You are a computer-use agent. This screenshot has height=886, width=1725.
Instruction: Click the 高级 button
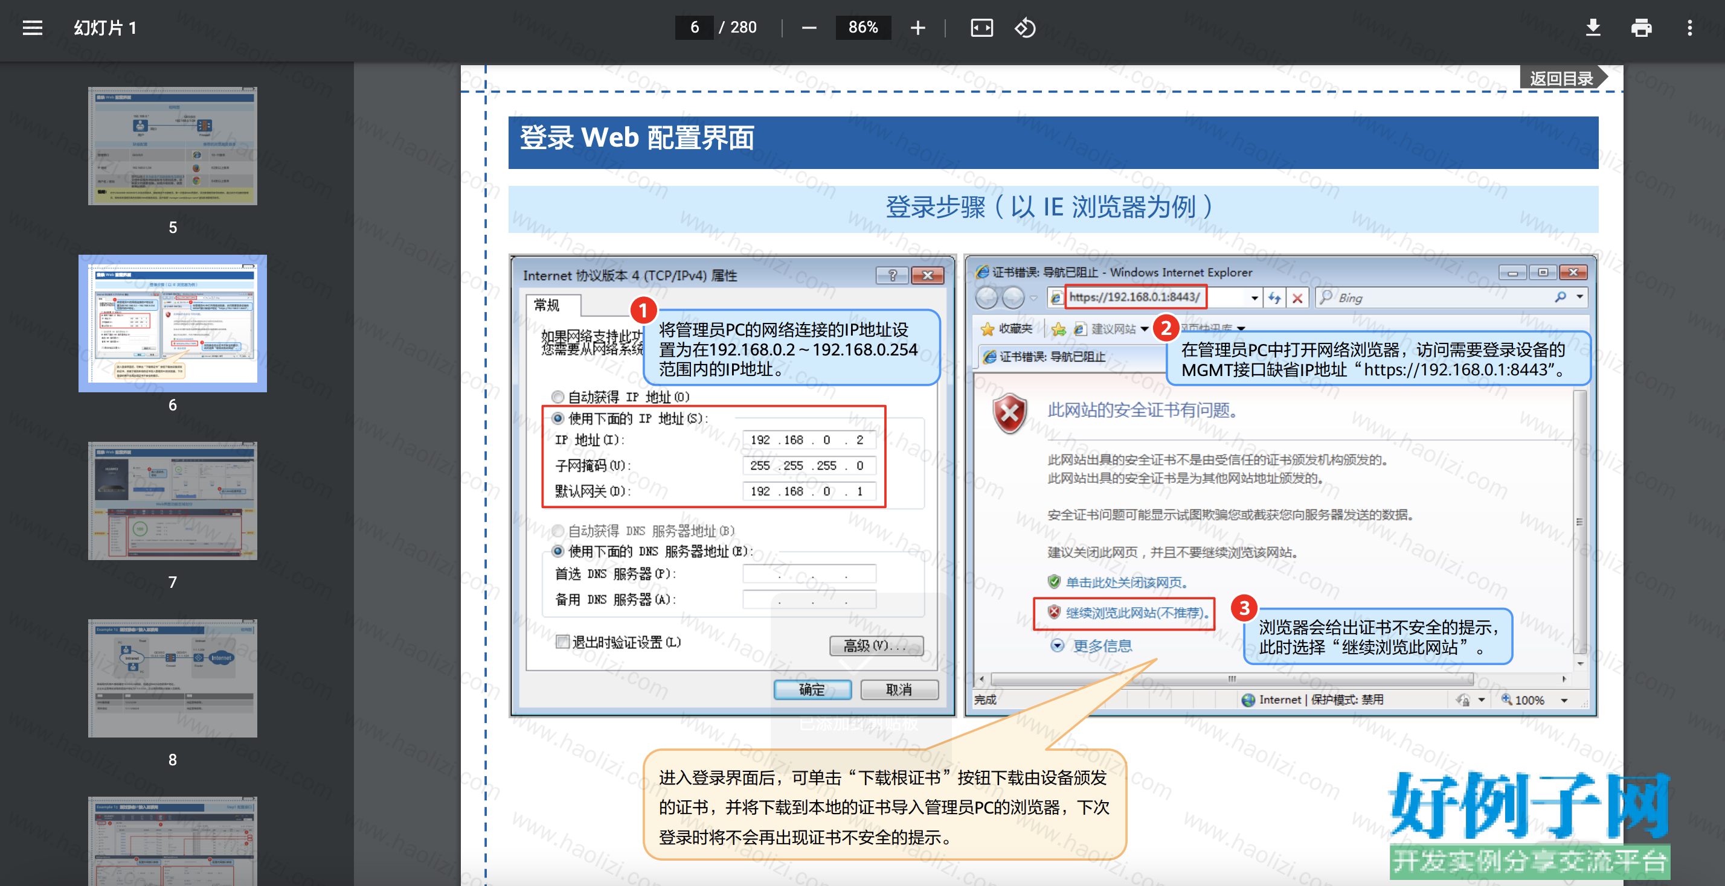pyautogui.click(x=876, y=645)
